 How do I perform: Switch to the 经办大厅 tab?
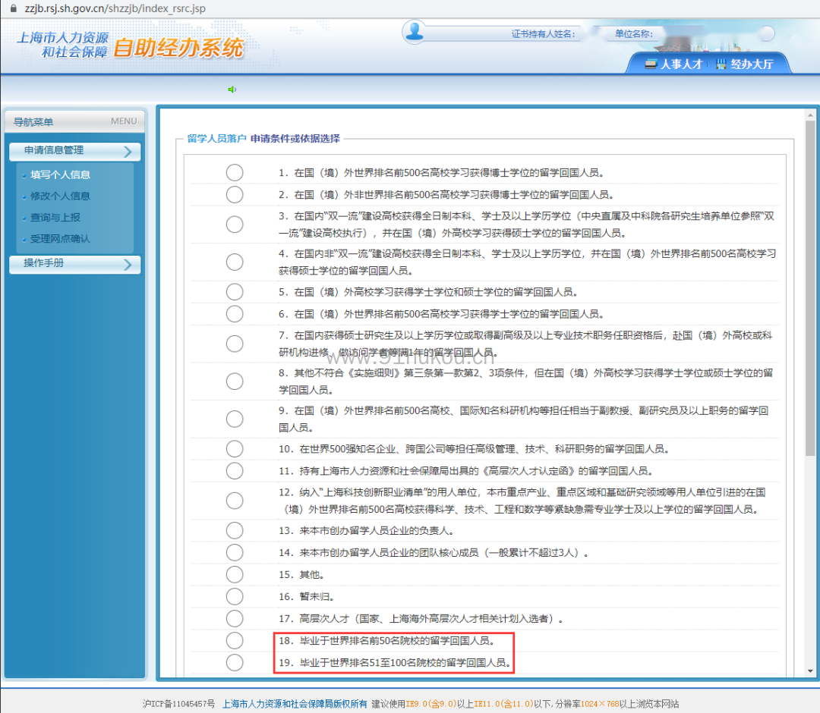click(x=744, y=64)
